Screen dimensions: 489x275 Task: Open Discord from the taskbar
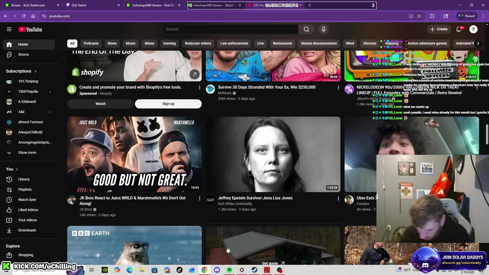click(x=217, y=270)
